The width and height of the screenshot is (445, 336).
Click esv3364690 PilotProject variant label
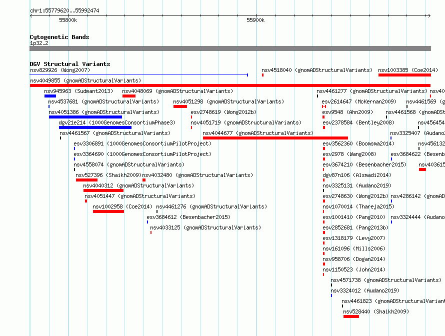tap(142, 154)
